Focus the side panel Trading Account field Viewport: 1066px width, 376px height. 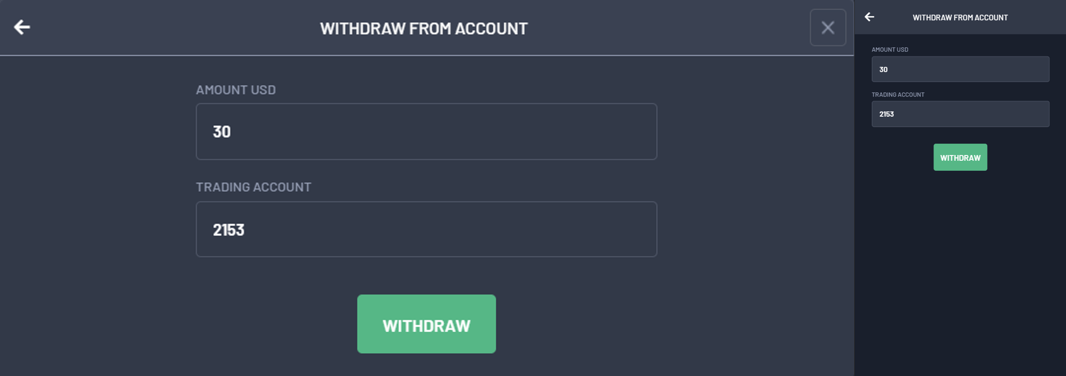point(960,114)
